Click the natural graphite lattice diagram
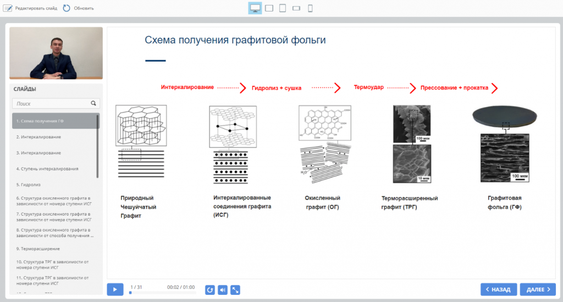Screen dimensions: 563x302 coord(141,125)
